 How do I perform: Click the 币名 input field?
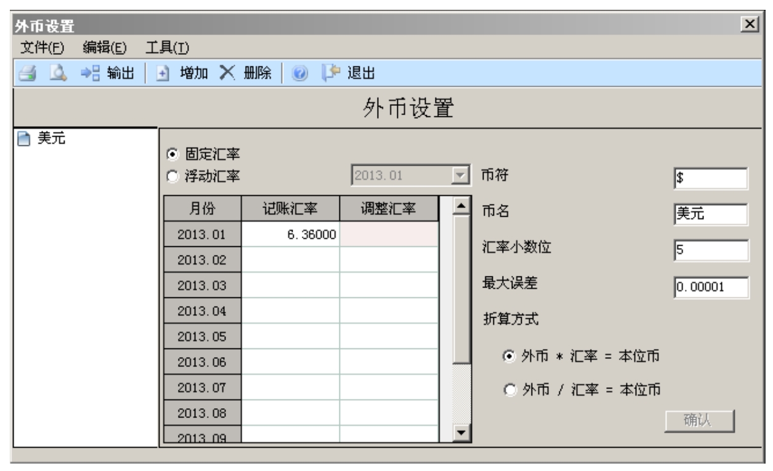[x=711, y=214]
